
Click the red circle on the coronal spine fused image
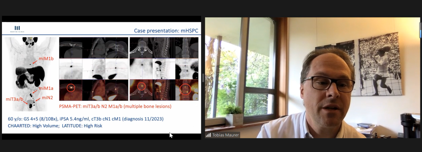[186, 90]
